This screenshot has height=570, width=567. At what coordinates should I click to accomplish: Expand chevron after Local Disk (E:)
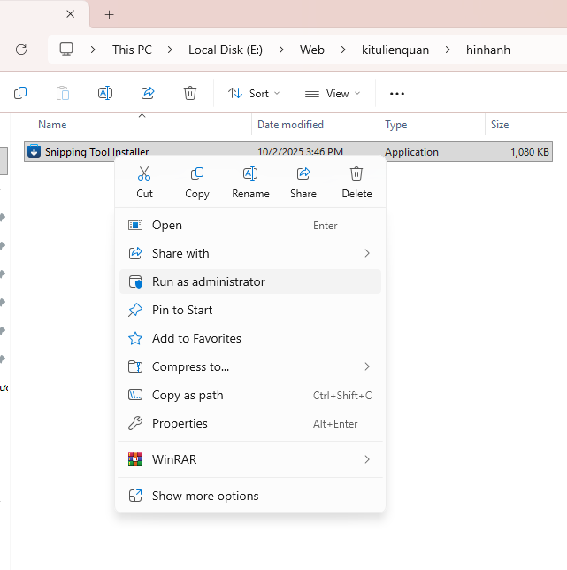point(281,50)
